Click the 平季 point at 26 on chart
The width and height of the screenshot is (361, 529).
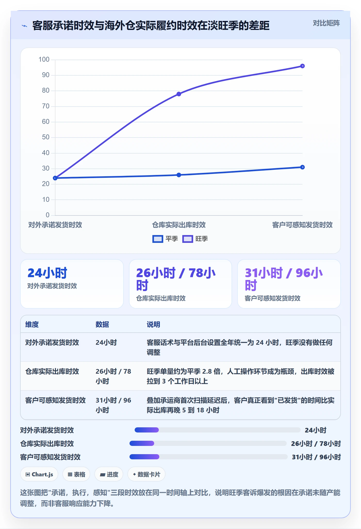tap(179, 175)
